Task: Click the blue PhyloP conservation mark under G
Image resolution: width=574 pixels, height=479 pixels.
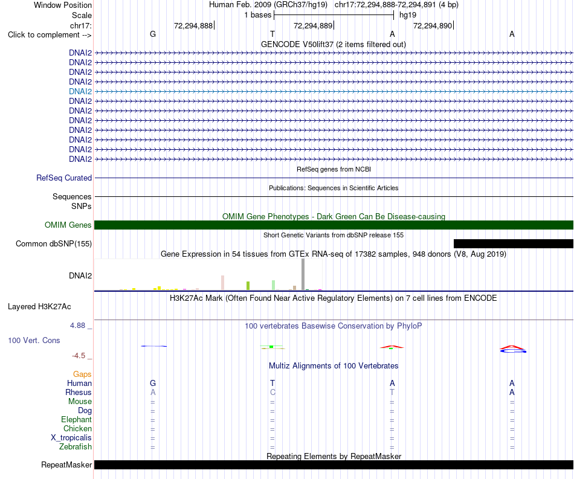Action: click(153, 346)
